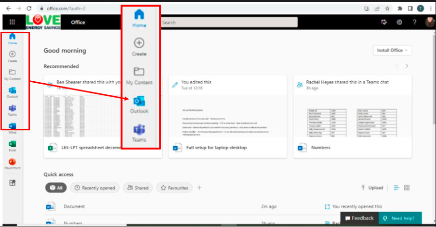The image size is (436, 227).
Task: Click the Upload button
Action: click(372, 188)
